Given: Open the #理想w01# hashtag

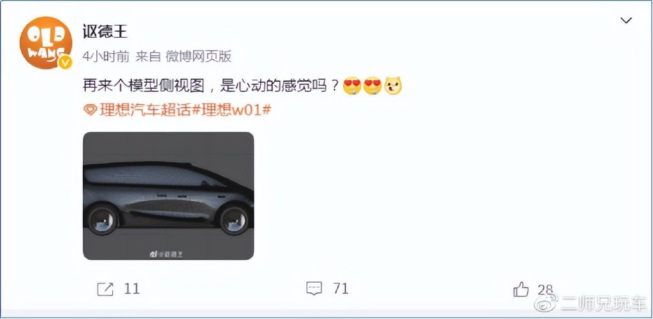Looking at the screenshot, I should click(x=231, y=110).
